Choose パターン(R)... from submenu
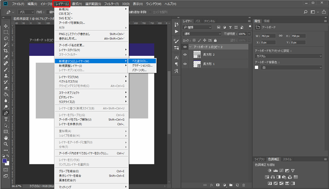 point(142,70)
